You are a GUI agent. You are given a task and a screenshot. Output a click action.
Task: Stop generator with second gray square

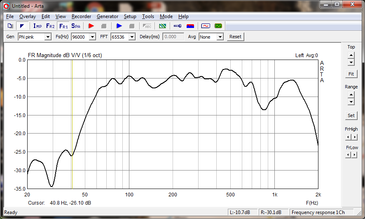(x=132, y=26)
